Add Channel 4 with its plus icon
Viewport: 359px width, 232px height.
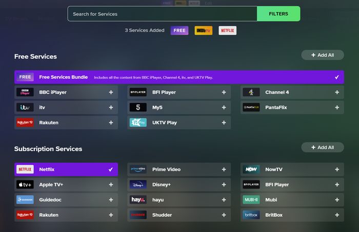337,92
